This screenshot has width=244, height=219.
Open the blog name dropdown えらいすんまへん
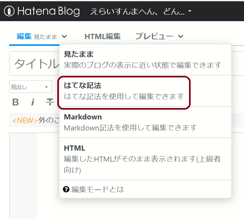(x=141, y=11)
